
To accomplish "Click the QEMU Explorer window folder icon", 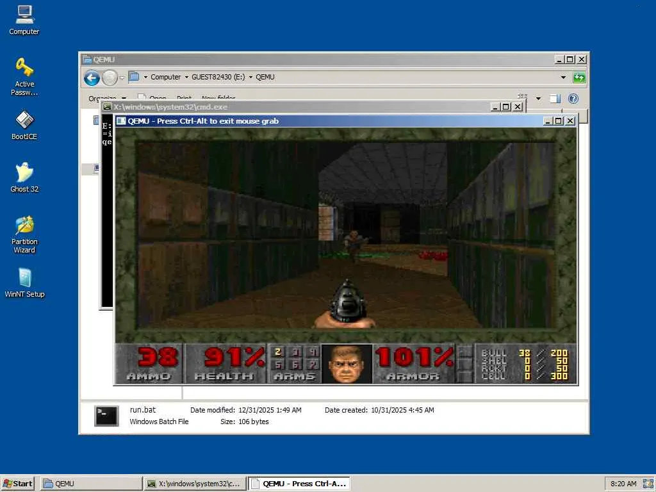I will pos(86,60).
